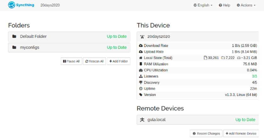Click Add Remote Device button
264x139 pixels.
[x=241, y=133]
